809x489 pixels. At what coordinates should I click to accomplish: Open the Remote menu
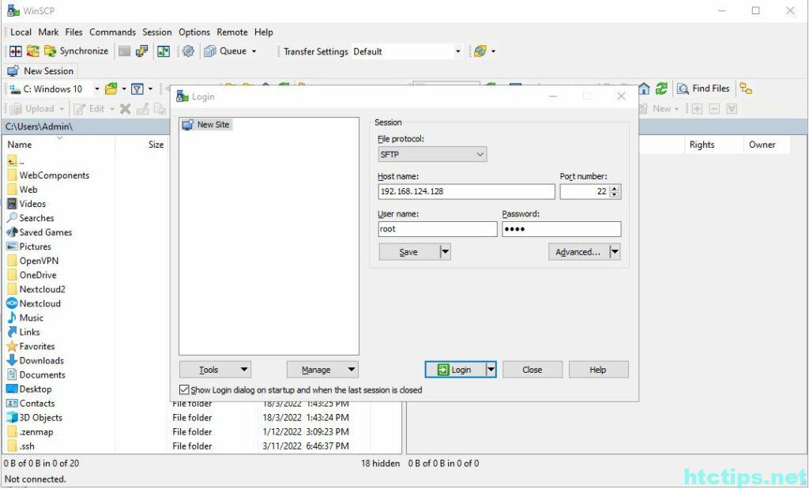tap(232, 32)
